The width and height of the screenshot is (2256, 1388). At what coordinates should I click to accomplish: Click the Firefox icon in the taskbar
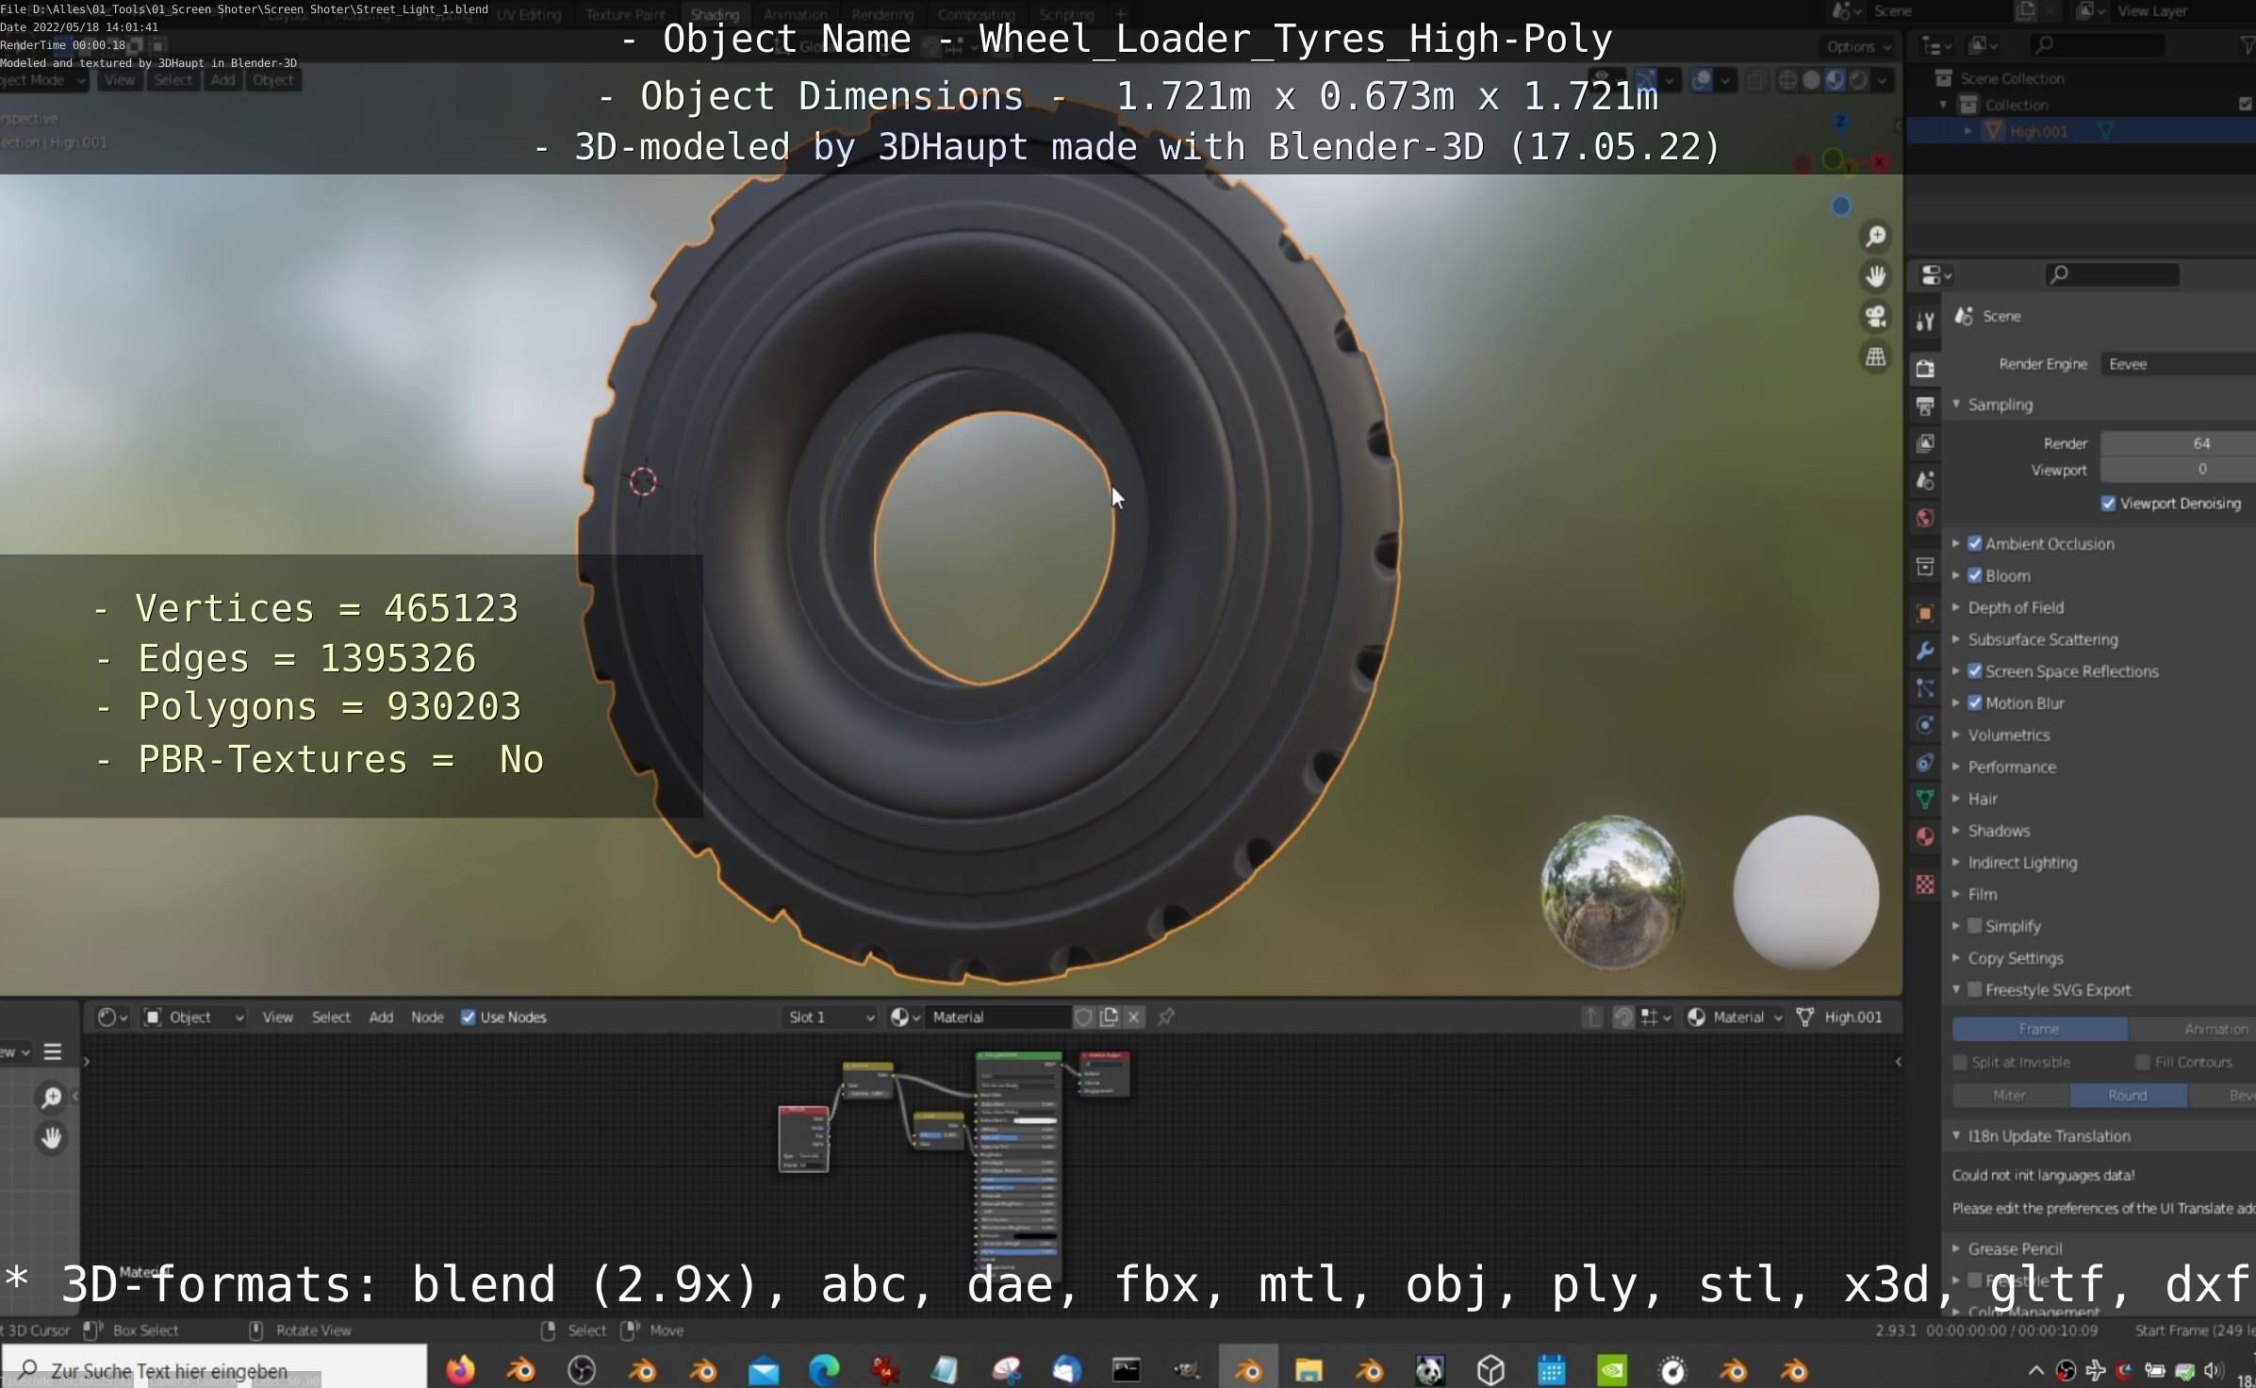click(460, 1370)
